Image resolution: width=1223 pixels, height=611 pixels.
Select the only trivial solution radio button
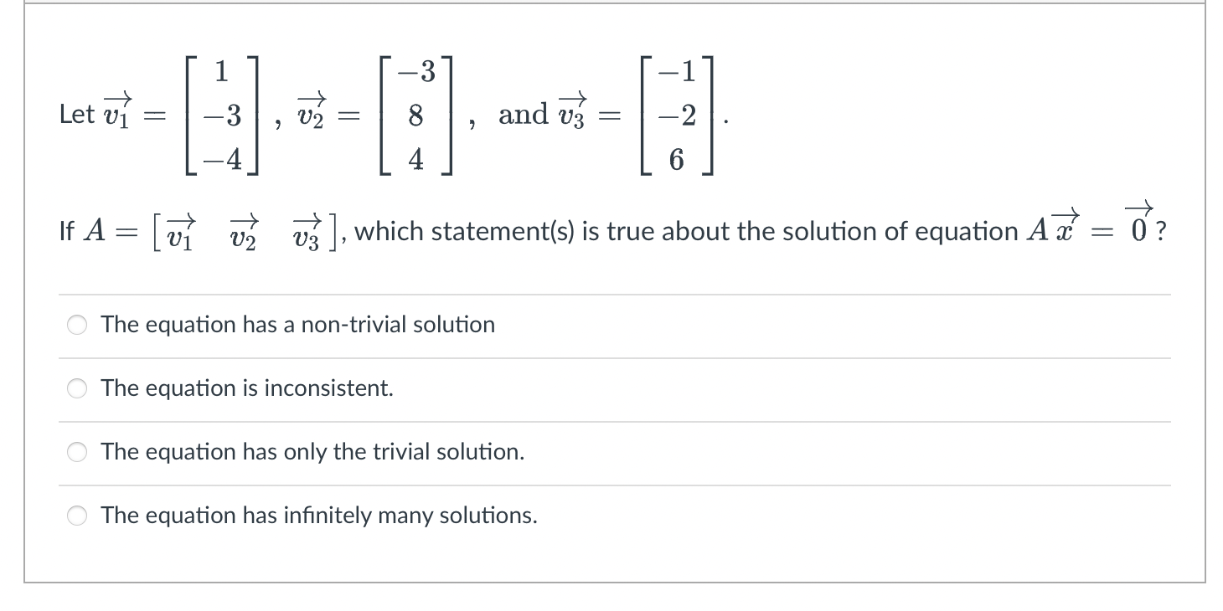point(76,452)
